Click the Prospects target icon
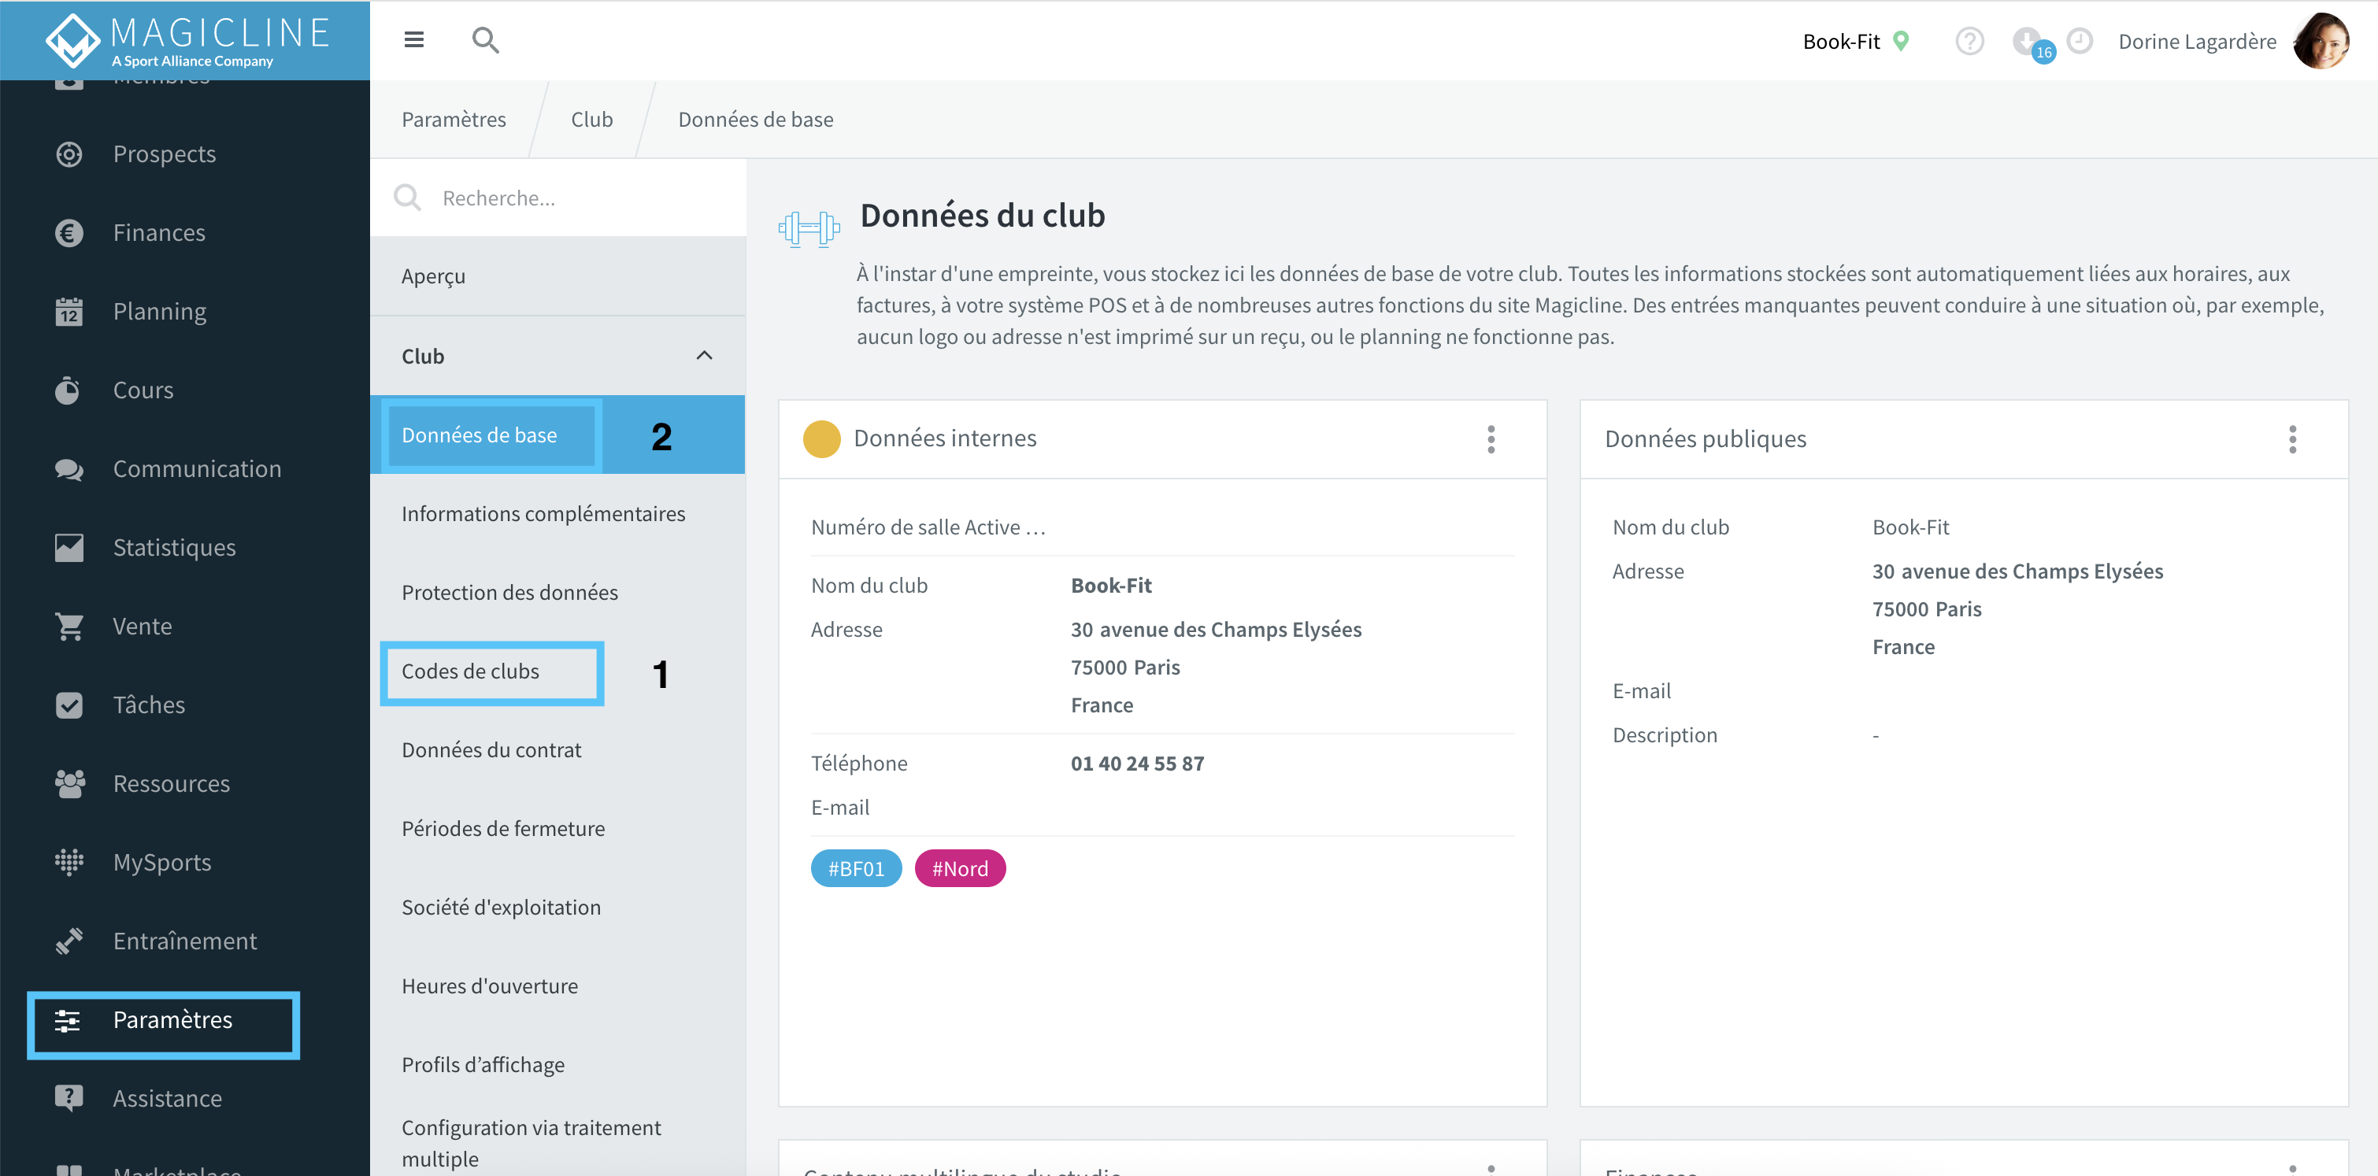Viewport: 2378px width, 1176px height. pyautogui.click(x=69, y=154)
